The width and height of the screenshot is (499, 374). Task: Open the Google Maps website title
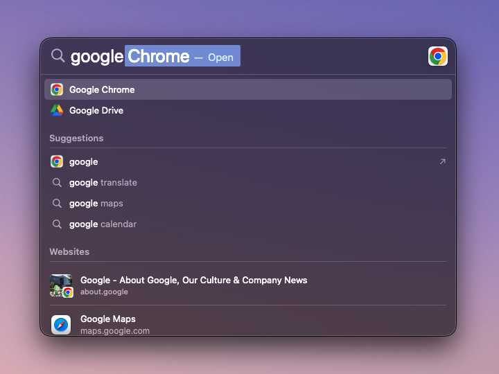click(x=108, y=319)
